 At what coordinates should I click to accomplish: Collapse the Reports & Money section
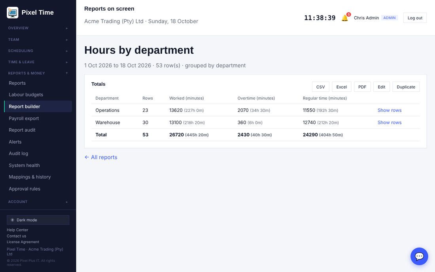(38, 73)
